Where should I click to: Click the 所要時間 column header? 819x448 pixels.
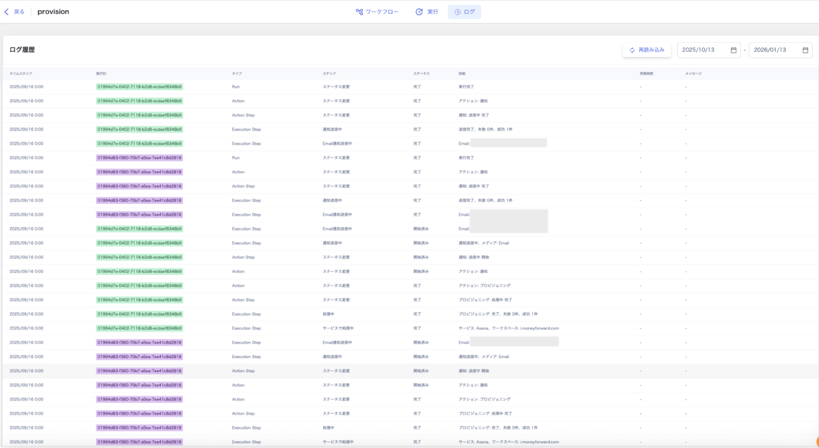tap(647, 74)
